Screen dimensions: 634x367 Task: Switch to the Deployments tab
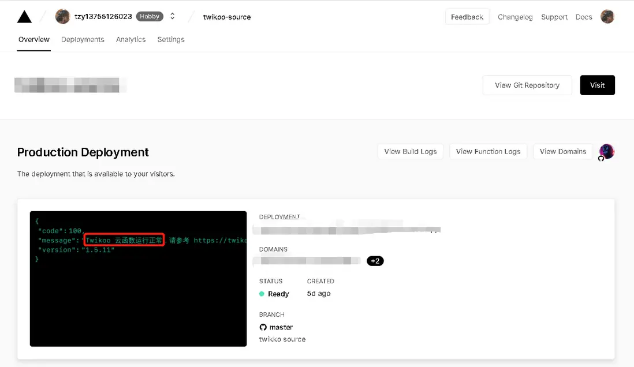pos(83,39)
